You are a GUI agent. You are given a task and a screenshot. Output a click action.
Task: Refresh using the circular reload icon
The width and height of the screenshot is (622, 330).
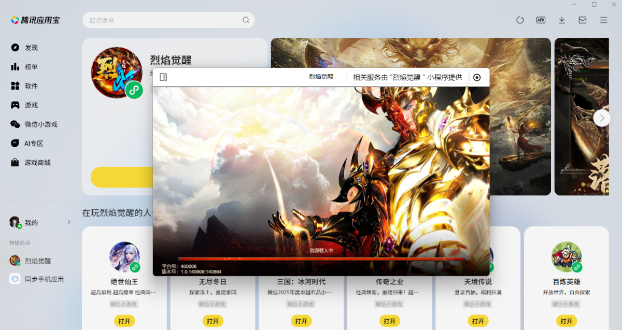click(x=520, y=20)
